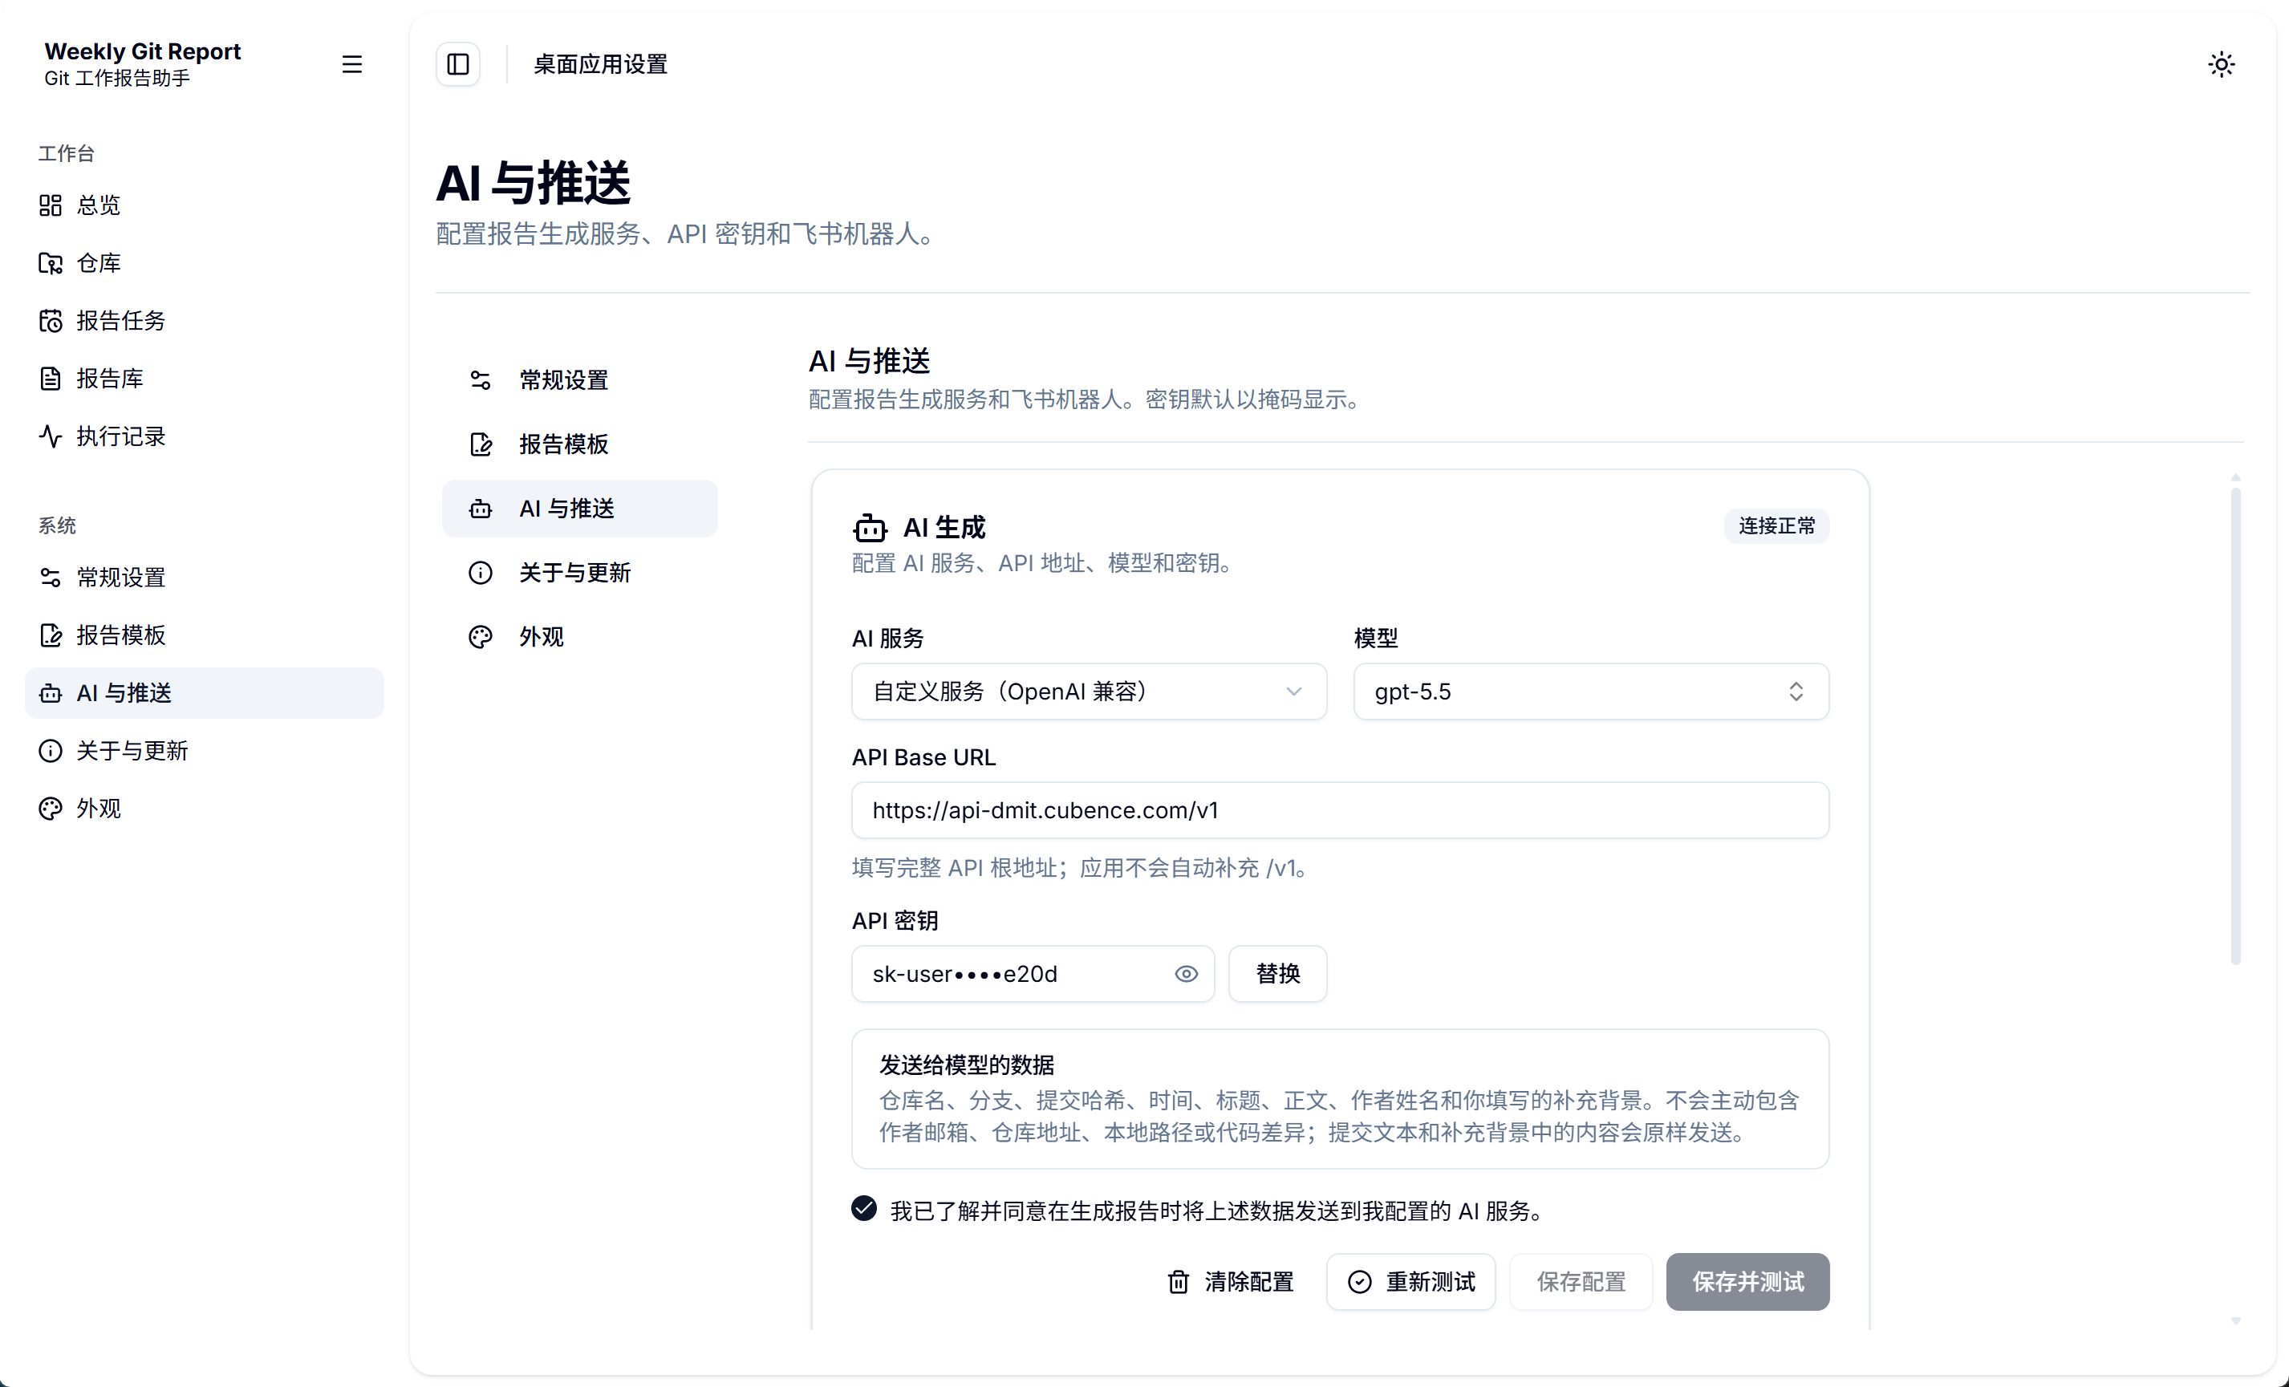Image resolution: width=2289 pixels, height=1387 pixels.
Task: Click palette icon in settings sub-navigation
Action: click(x=481, y=636)
